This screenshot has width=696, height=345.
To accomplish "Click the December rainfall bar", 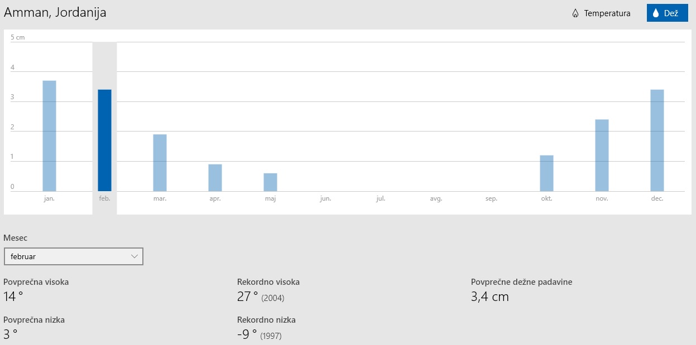I will tap(657, 140).
